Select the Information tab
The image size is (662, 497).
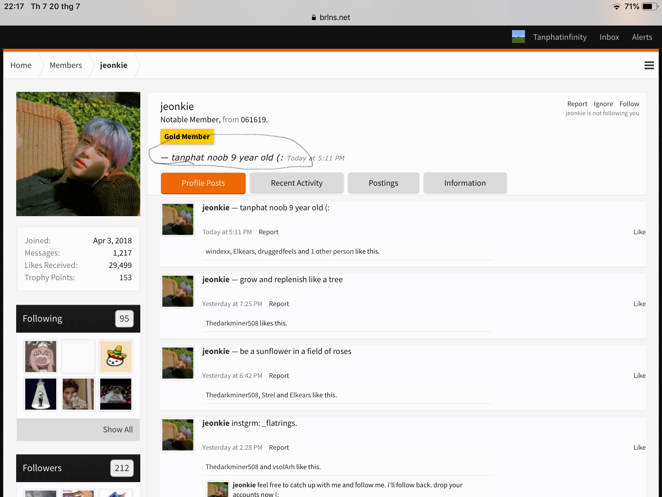pyautogui.click(x=465, y=183)
